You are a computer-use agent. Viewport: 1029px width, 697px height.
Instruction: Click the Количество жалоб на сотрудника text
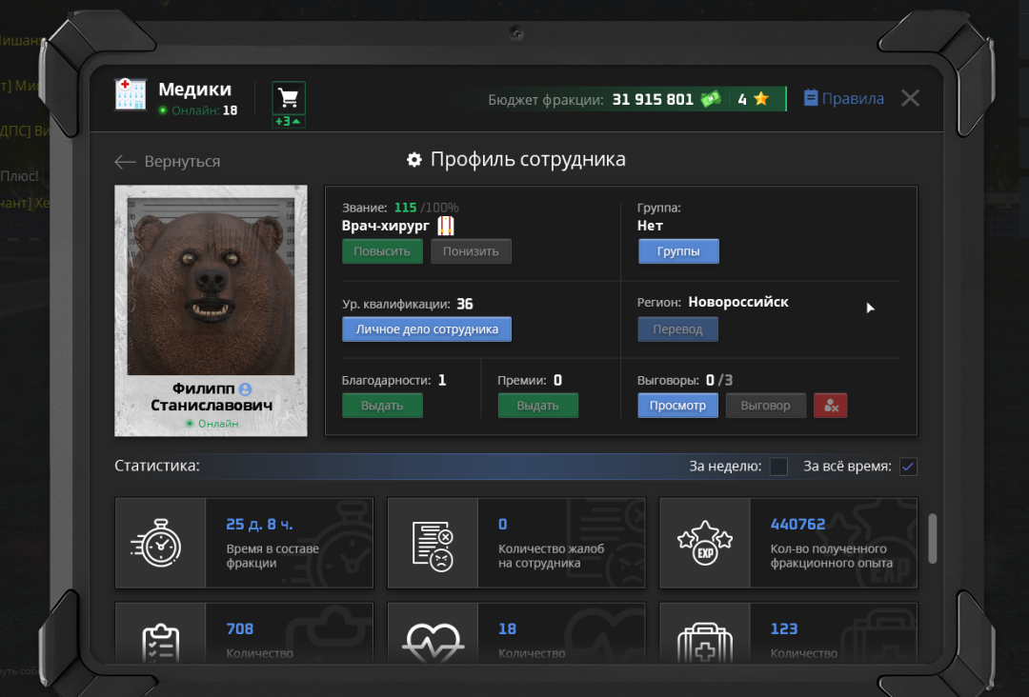pyautogui.click(x=552, y=556)
